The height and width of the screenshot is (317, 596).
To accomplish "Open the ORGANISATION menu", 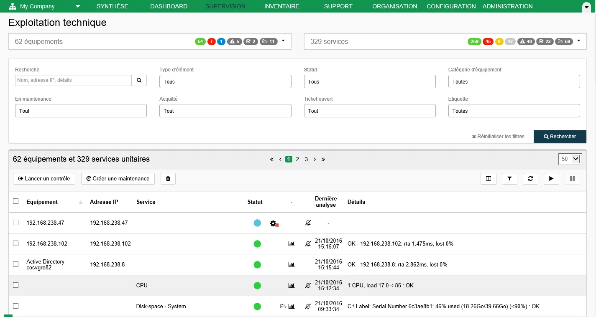I will (x=395, y=6).
